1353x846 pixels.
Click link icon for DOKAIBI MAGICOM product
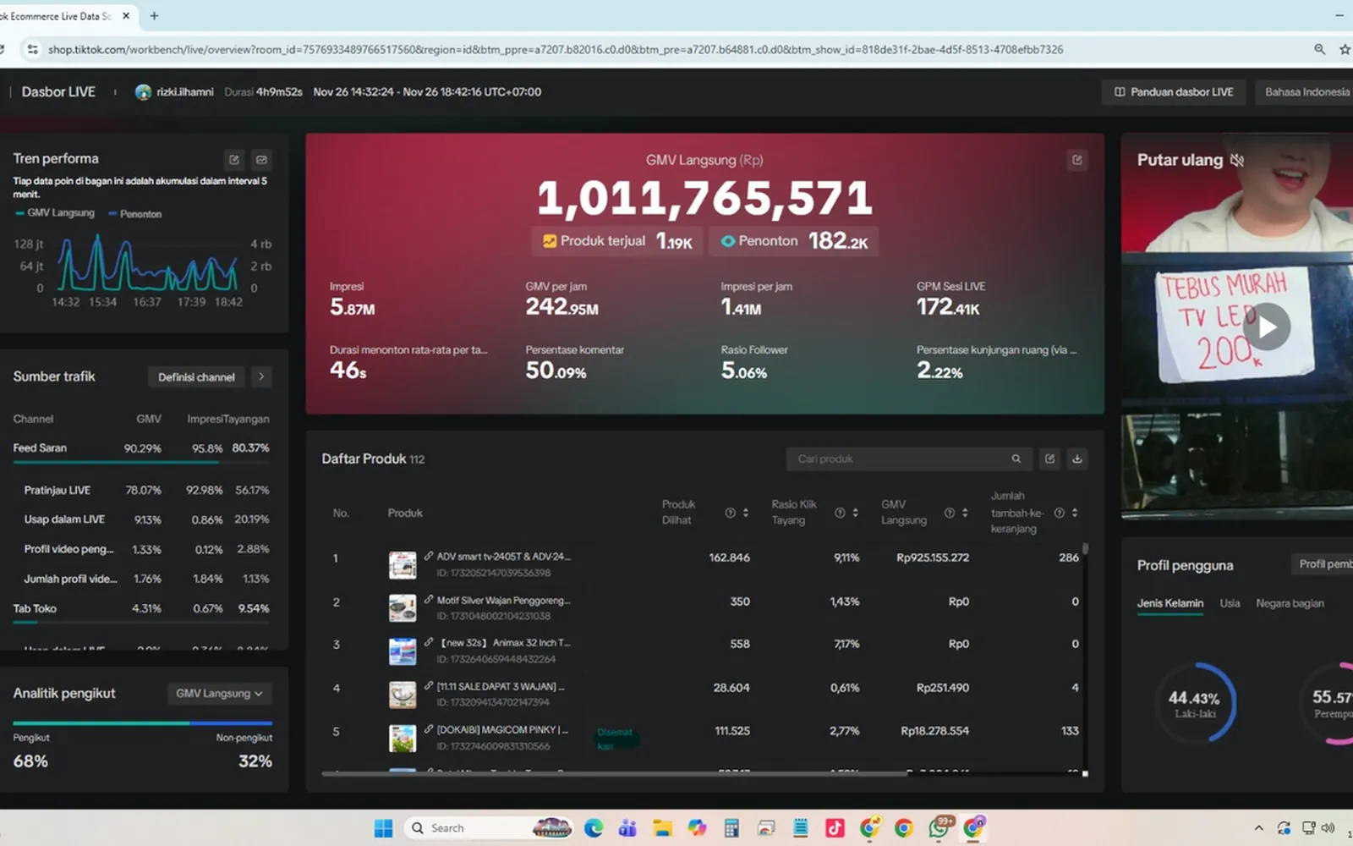(x=429, y=729)
